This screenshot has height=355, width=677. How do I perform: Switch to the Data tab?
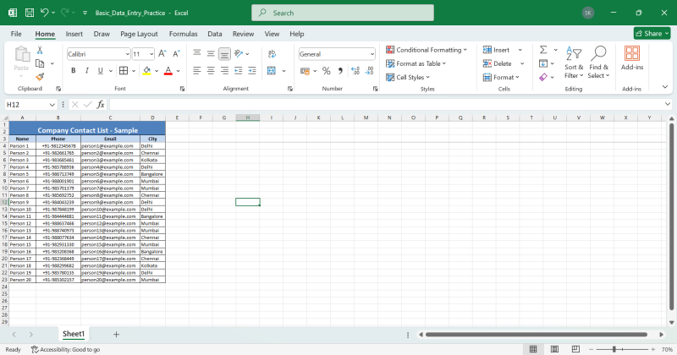click(x=215, y=34)
